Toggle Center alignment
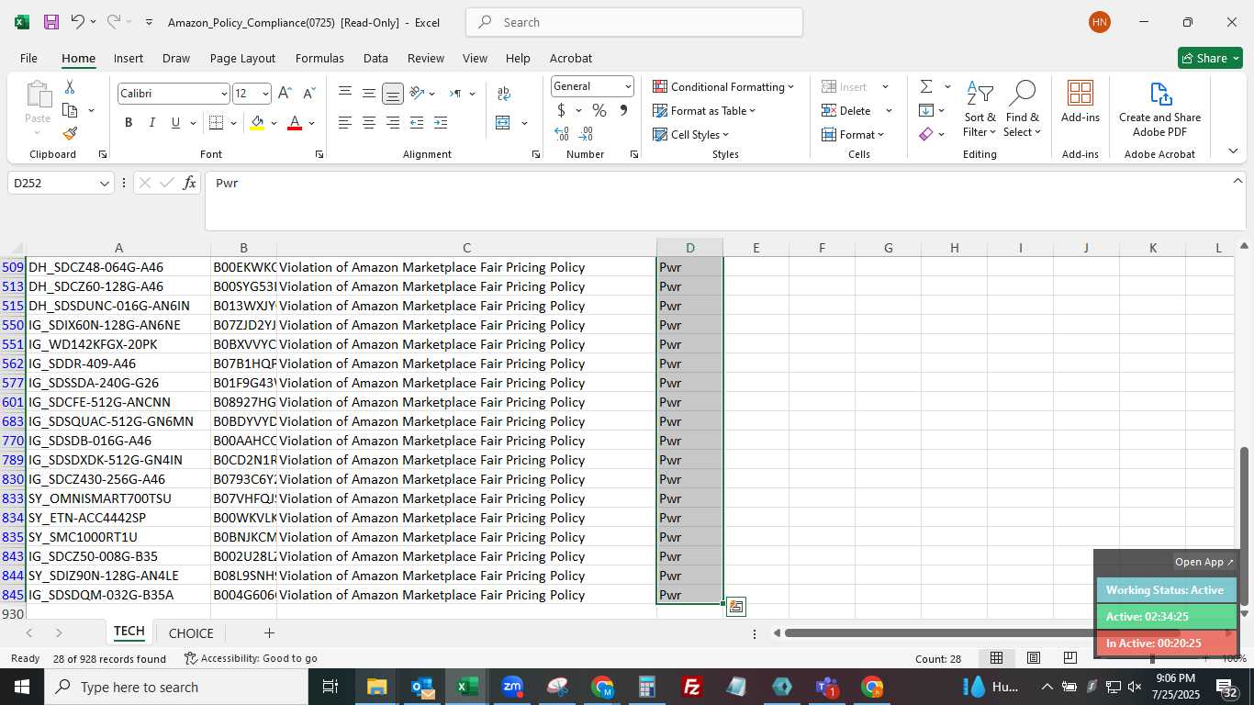This screenshot has width=1254, height=705. coord(369,123)
